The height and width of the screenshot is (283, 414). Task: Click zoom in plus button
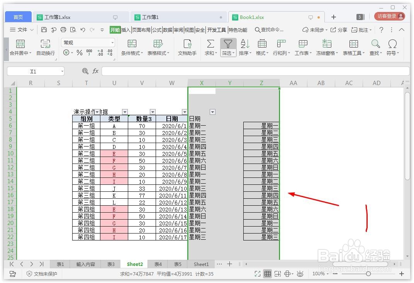click(402, 274)
